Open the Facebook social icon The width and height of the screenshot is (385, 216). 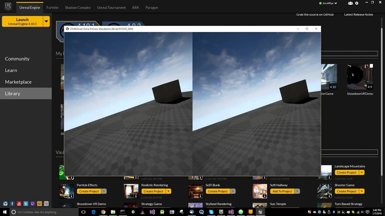point(12,204)
